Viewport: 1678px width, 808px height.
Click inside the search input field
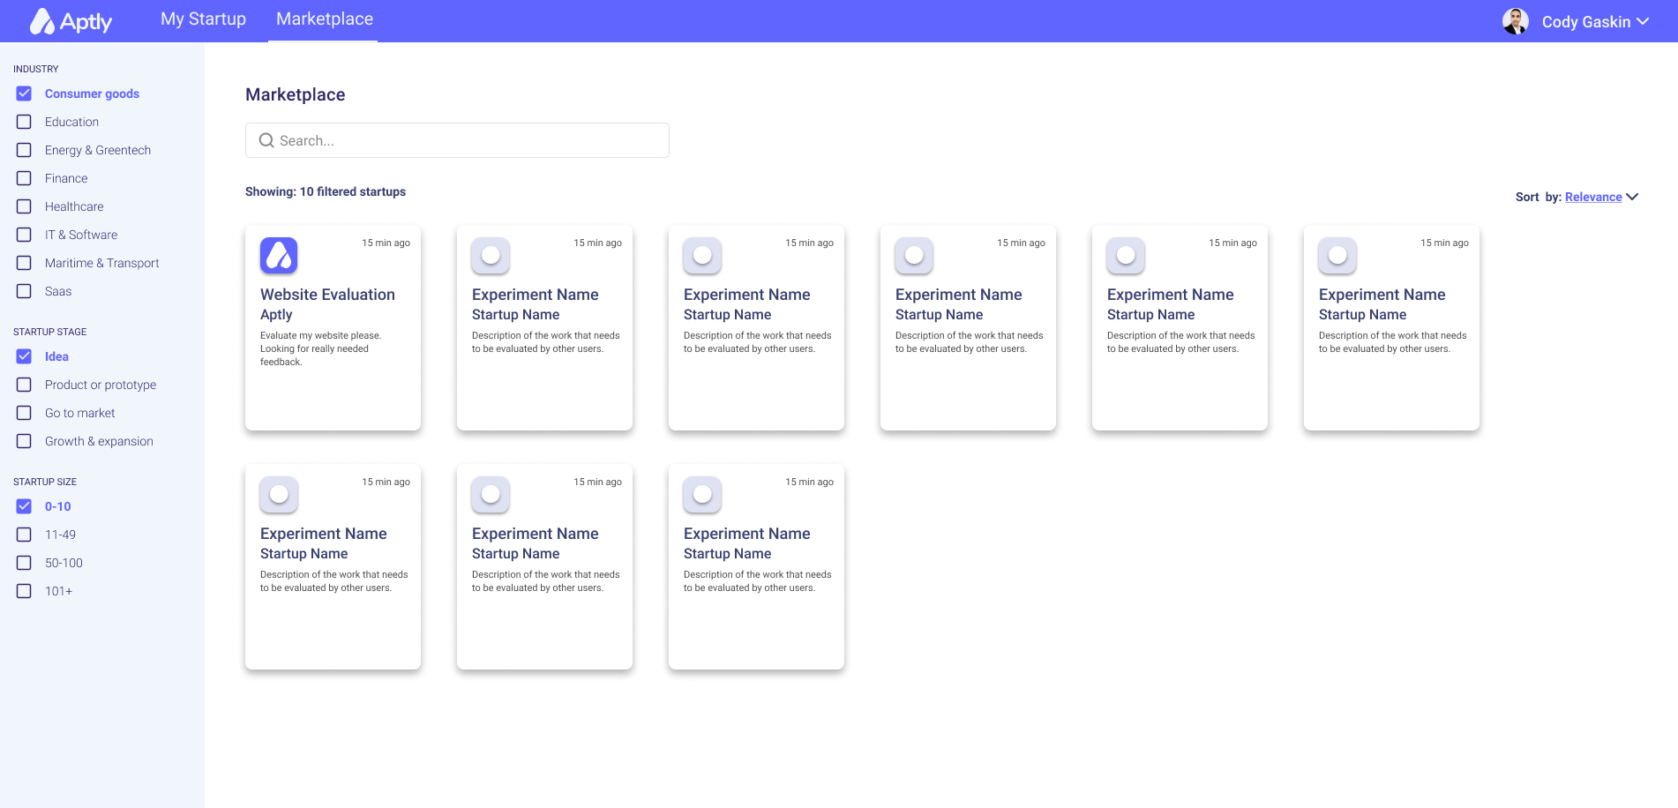click(457, 140)
